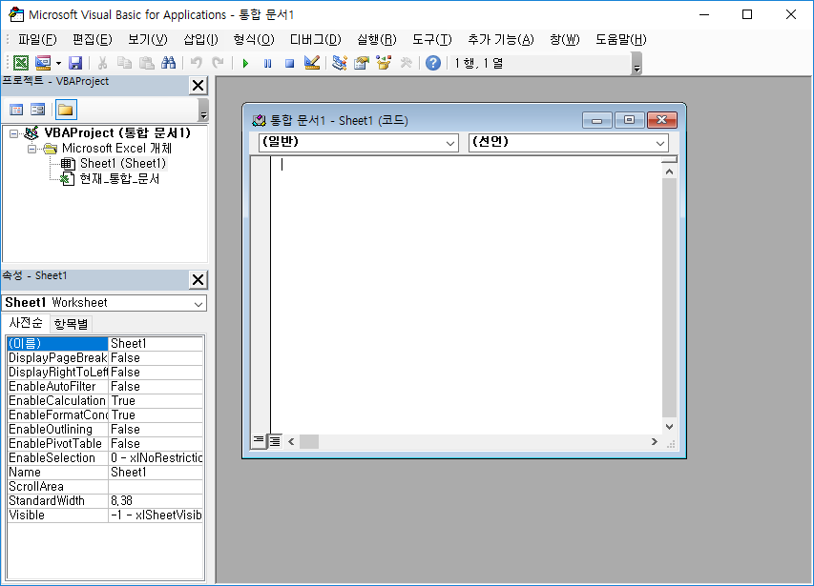814x586 pixels.
Task: Open the 보기(V) menu
Action: point(148,39)
